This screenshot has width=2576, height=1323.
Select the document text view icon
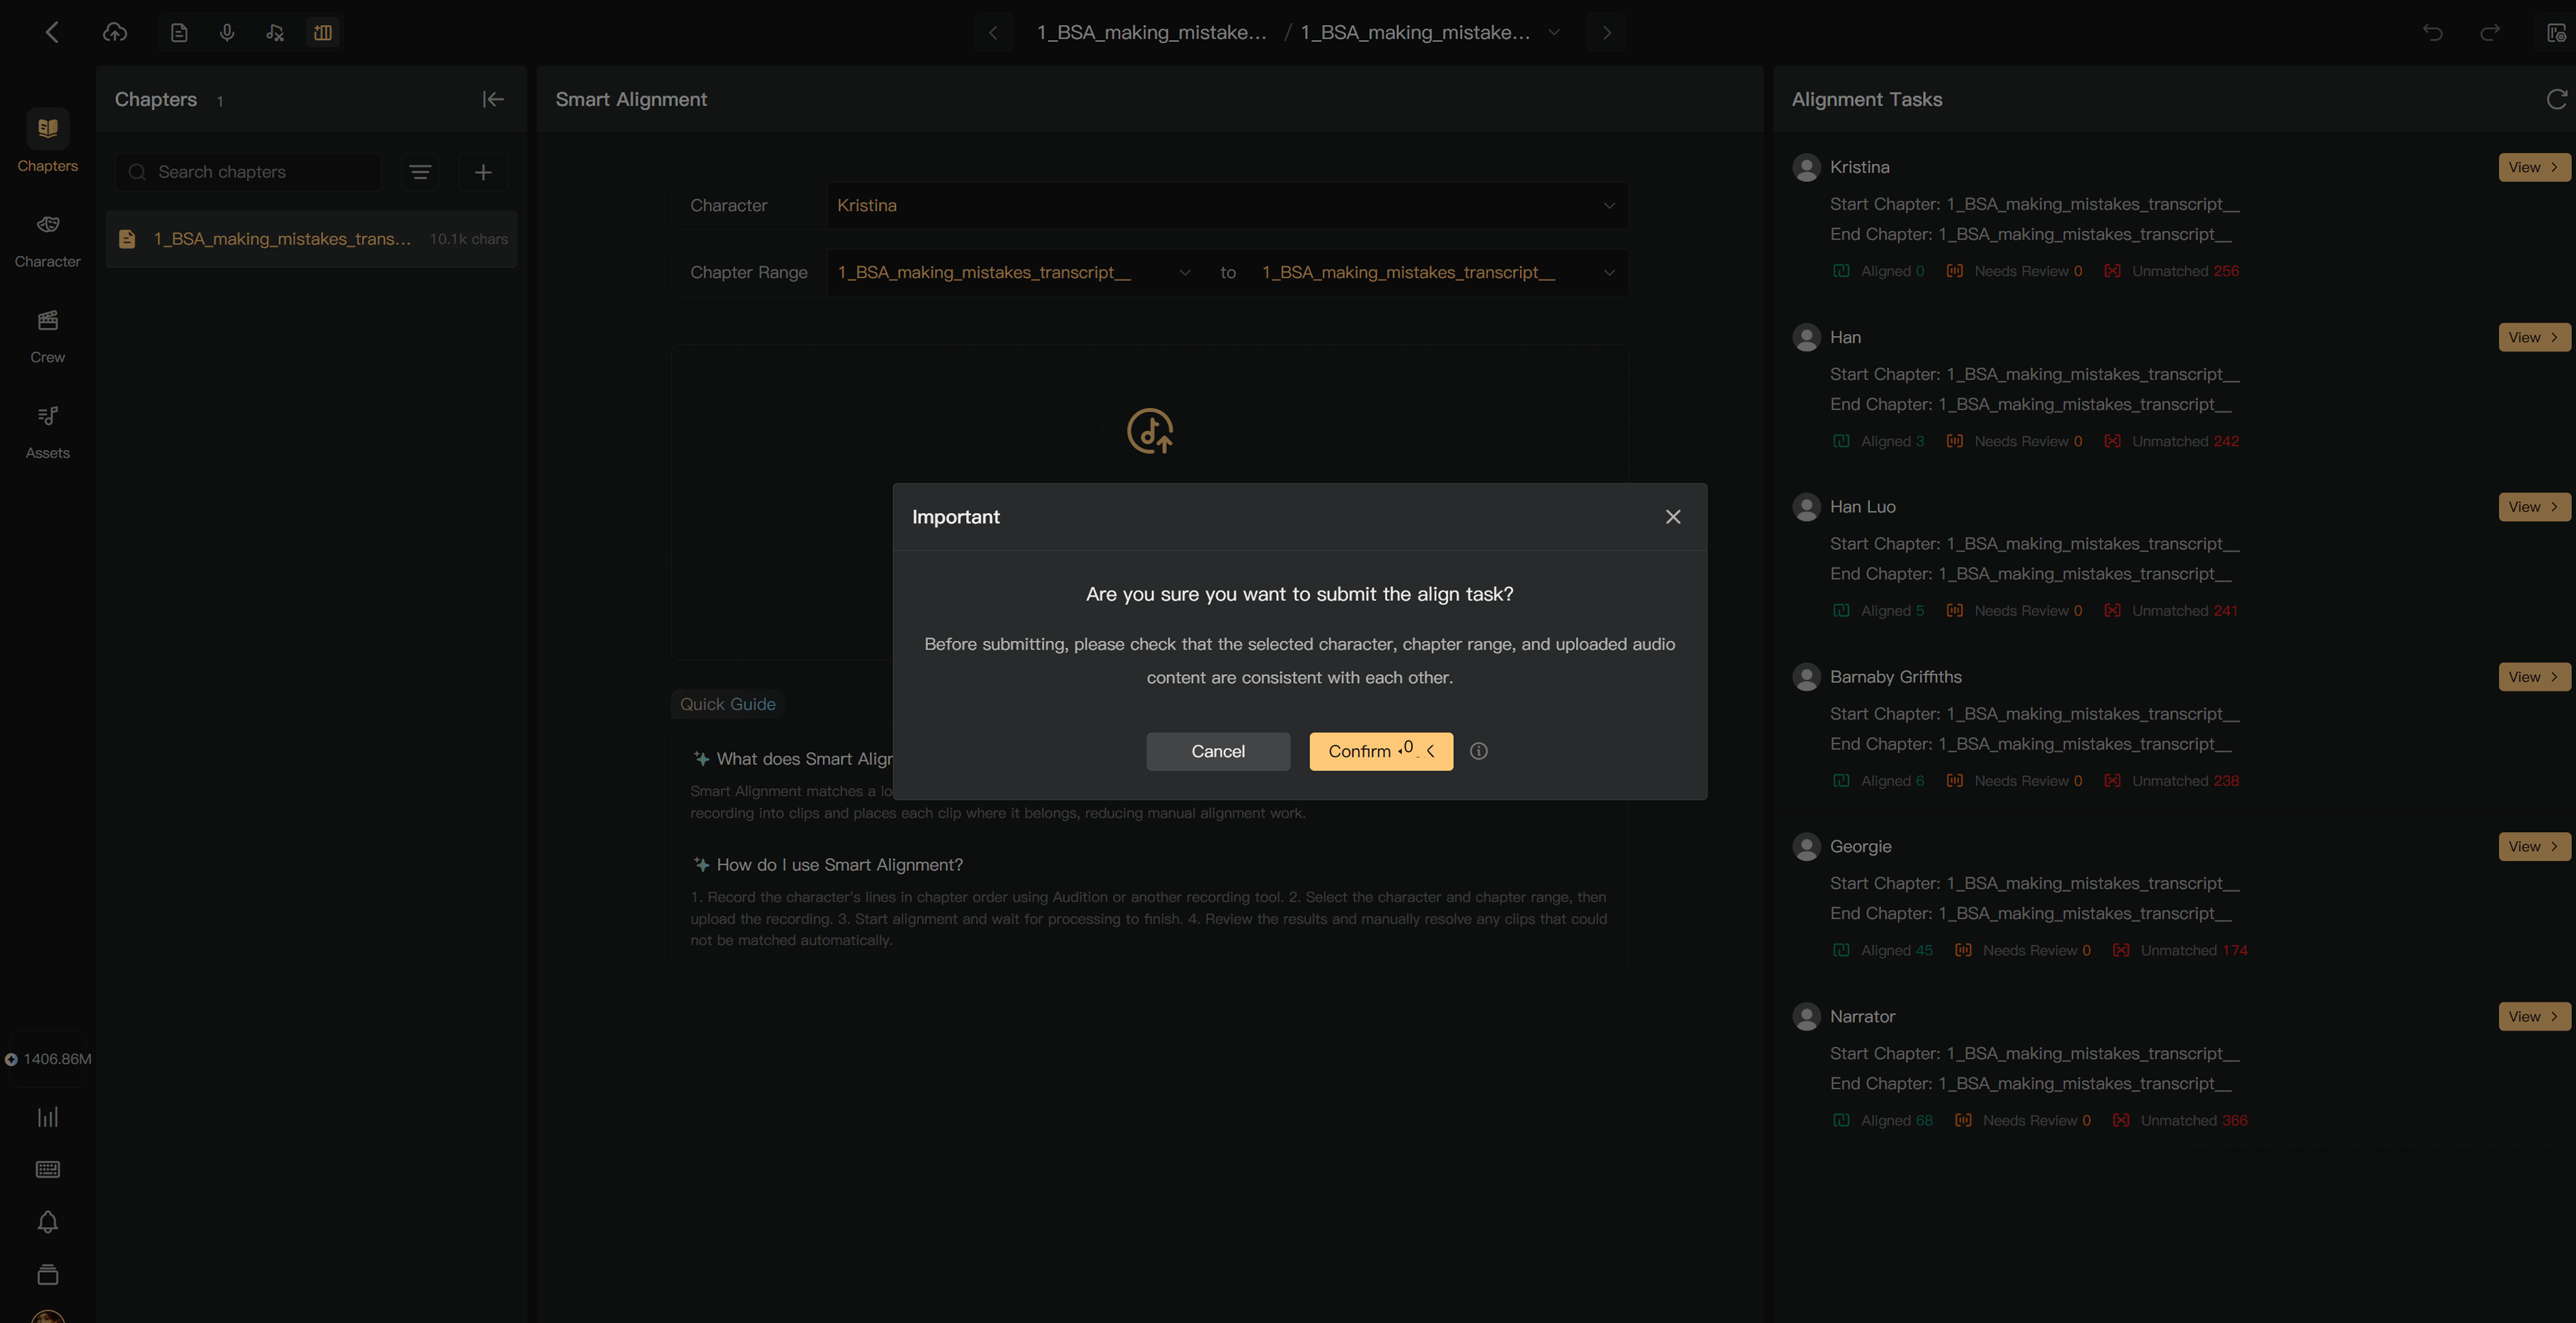(x=179, y=32)
